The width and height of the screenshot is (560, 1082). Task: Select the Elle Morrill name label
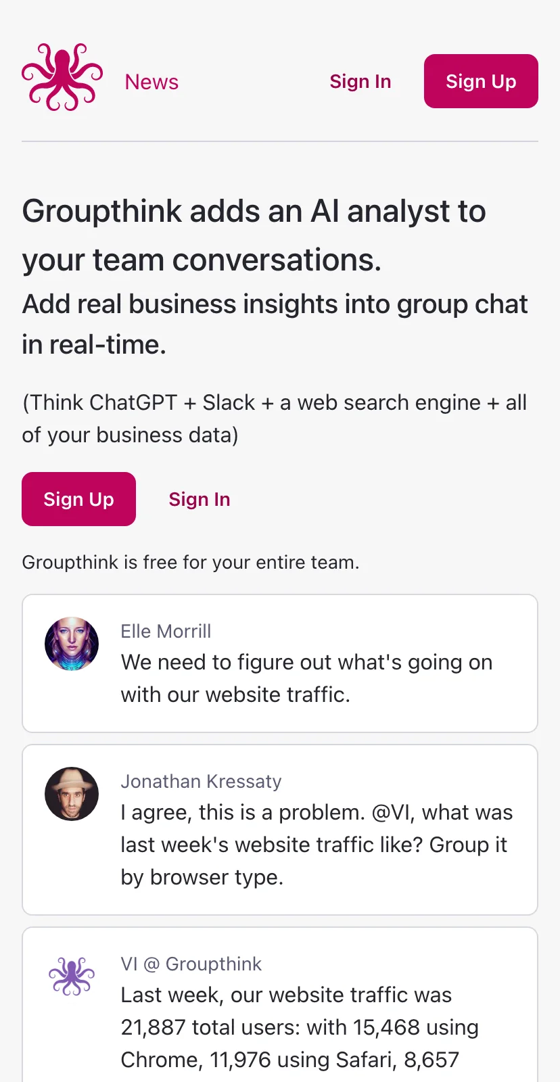coord(166,631)
